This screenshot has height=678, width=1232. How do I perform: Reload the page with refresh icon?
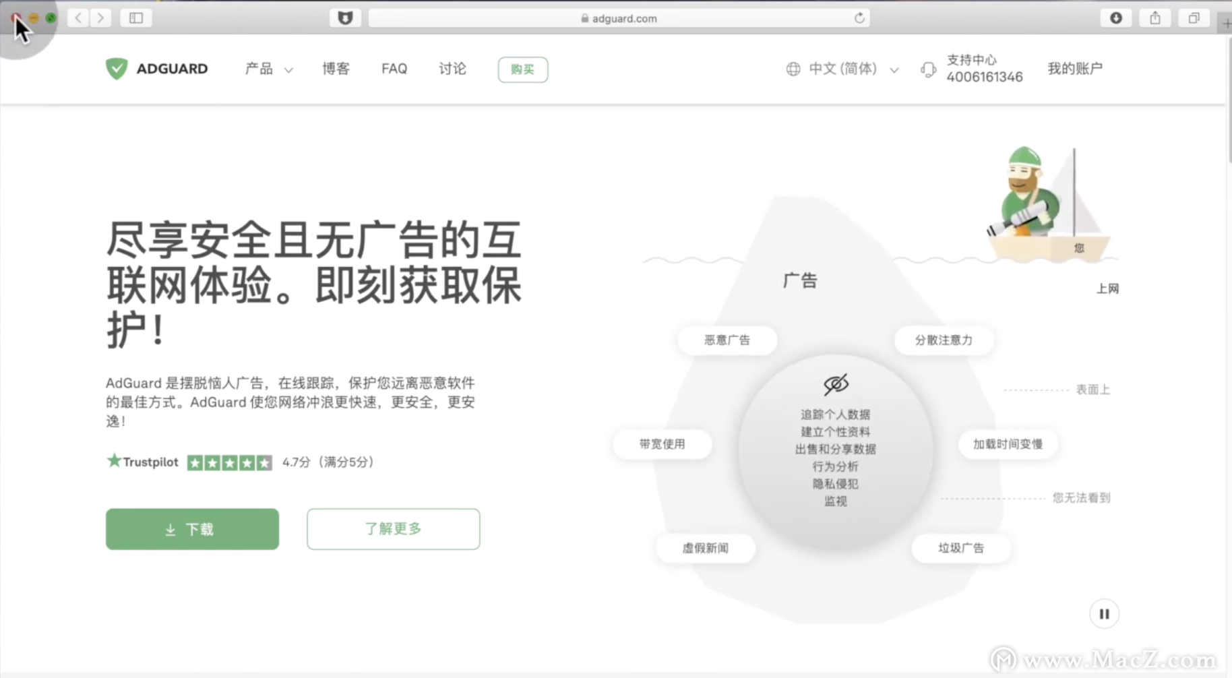click(x=859, y=18)
